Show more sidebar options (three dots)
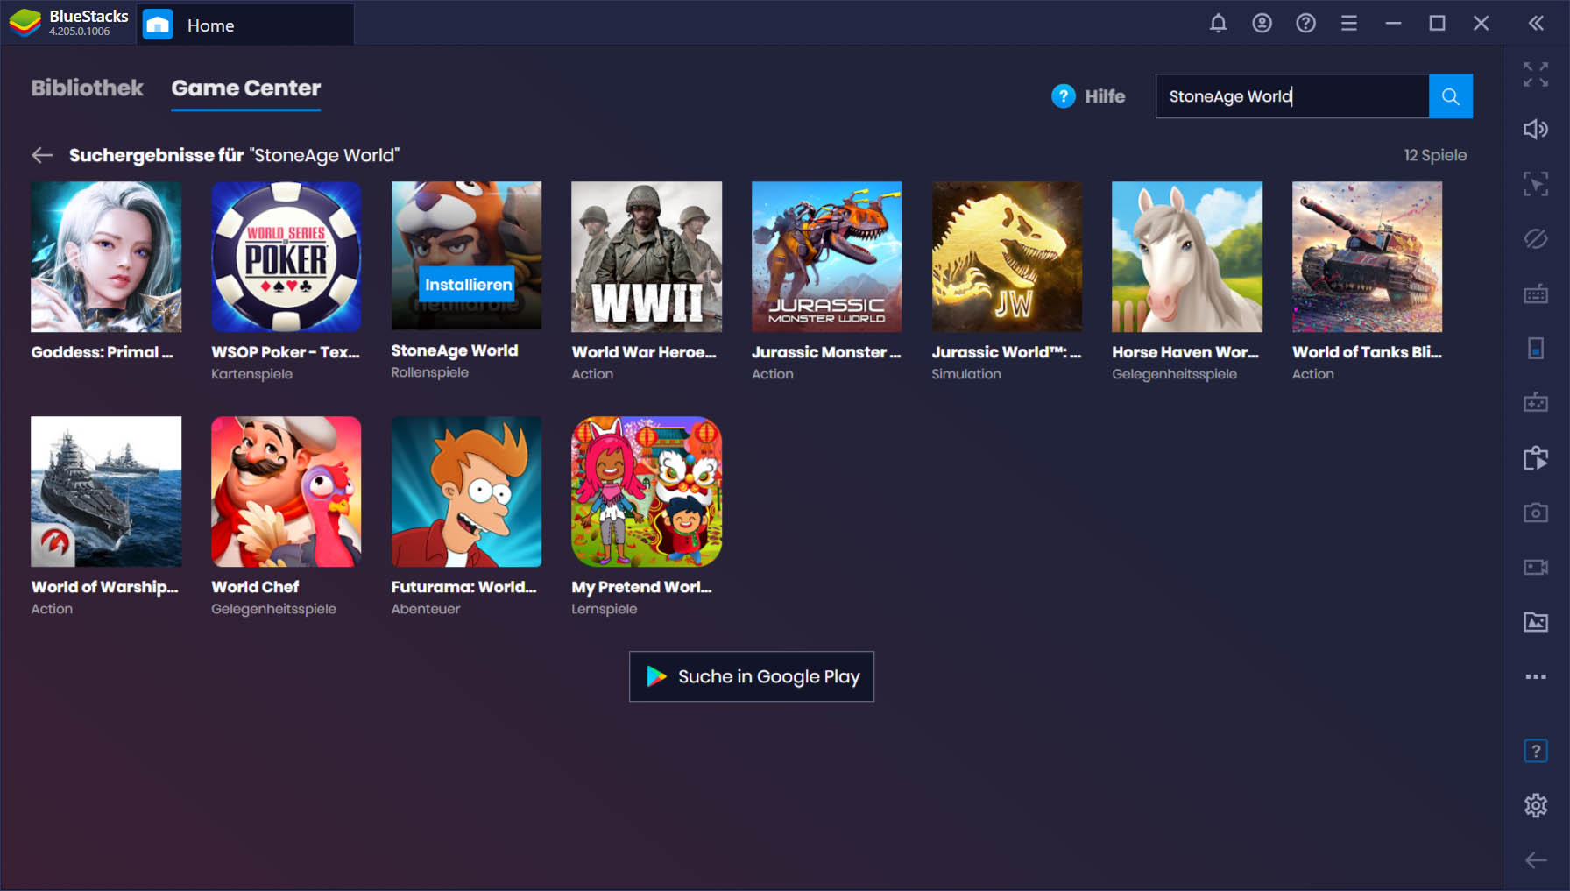Viewport: 1570px width, 891px height. tap(1536, 676)
